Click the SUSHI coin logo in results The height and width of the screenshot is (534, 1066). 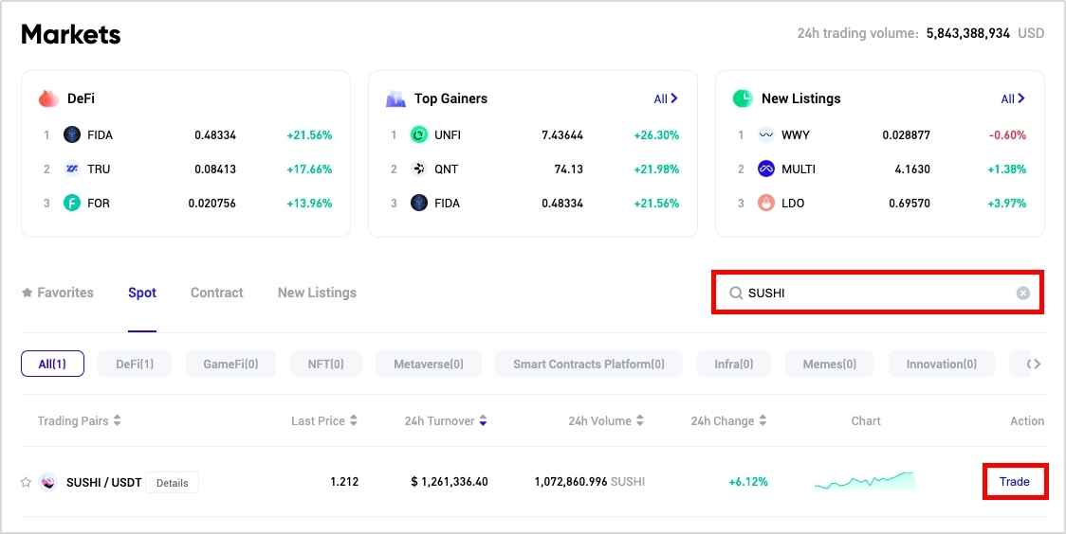click(x=47, y=482)
